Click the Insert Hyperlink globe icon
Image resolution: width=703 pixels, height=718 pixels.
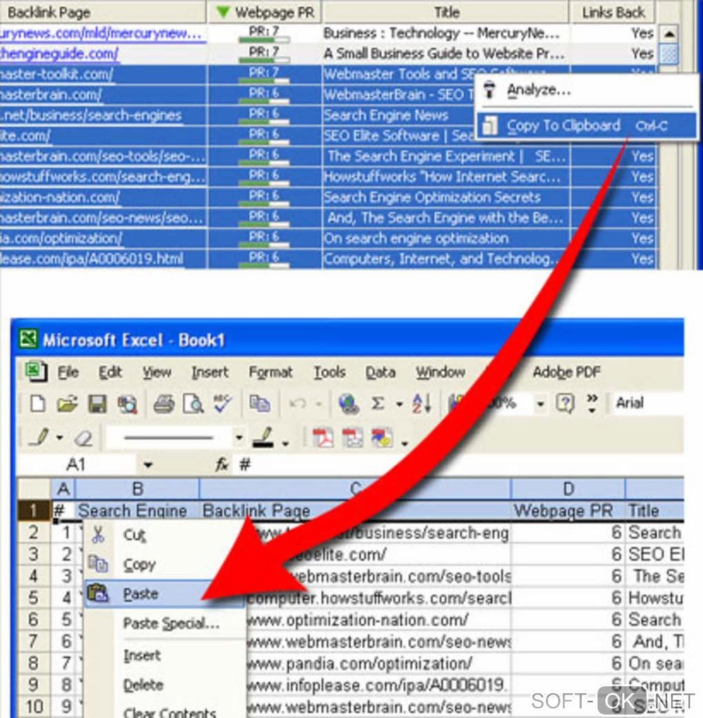point(349,404)
